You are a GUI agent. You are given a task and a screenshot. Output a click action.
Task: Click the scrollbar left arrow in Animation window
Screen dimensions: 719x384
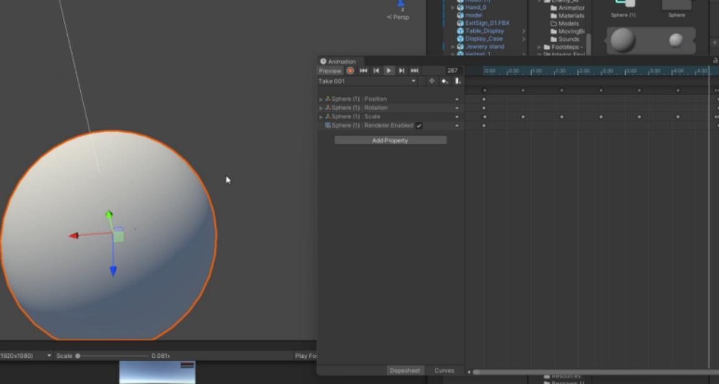(468, 372)
